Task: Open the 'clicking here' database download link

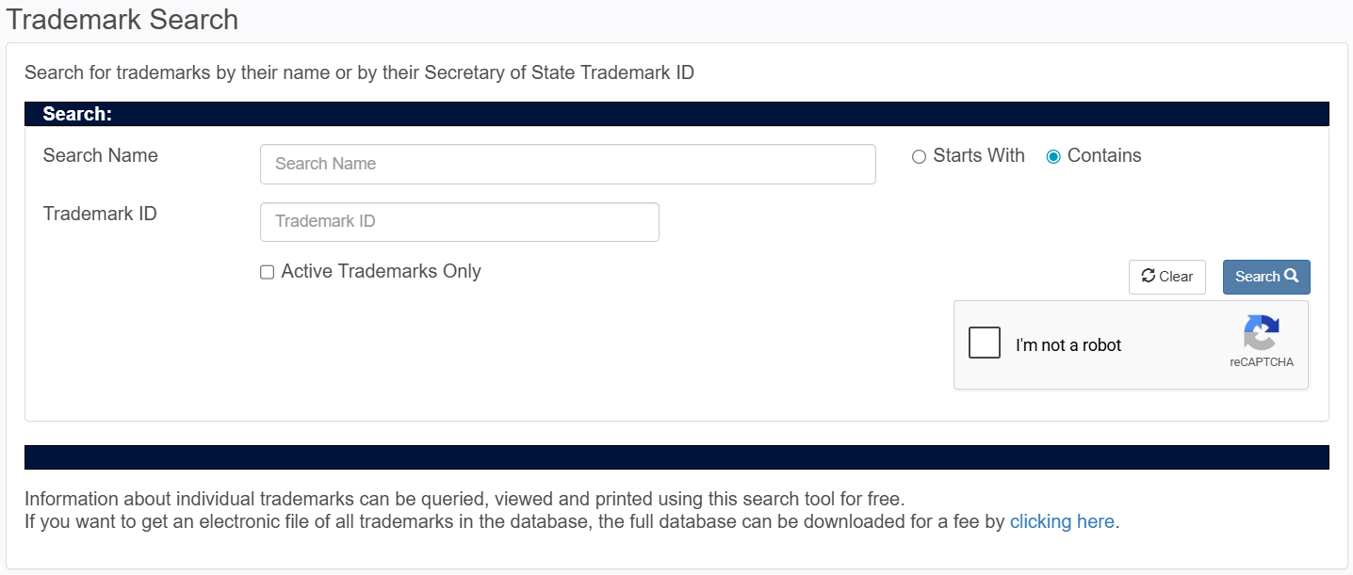Action: [x=1062, y=521]
